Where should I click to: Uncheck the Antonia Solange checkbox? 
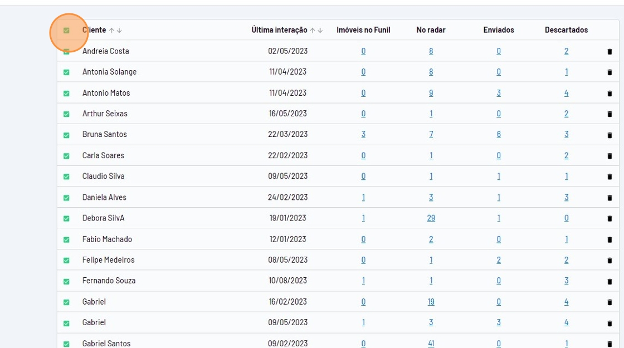click(x=66, y=72)
